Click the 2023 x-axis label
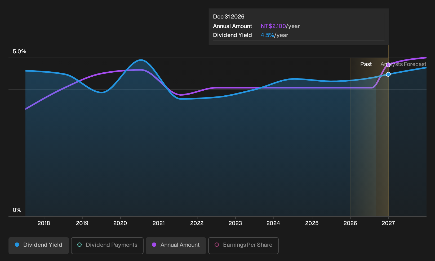Image resolution: width=435 pixels, height=261 pixels. [235, 223]
